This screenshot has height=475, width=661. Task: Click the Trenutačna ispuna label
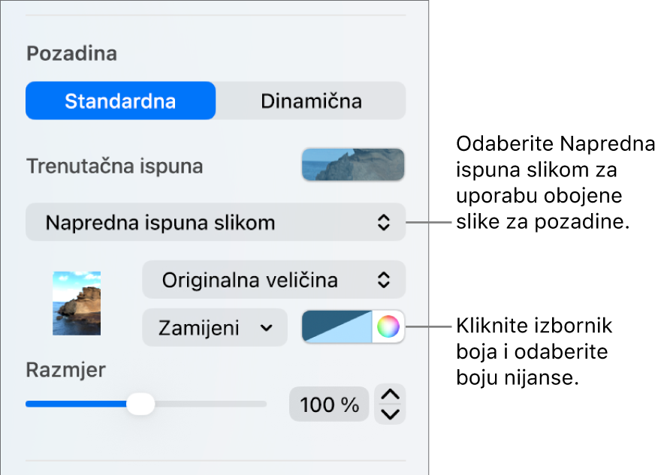(115, 166)
